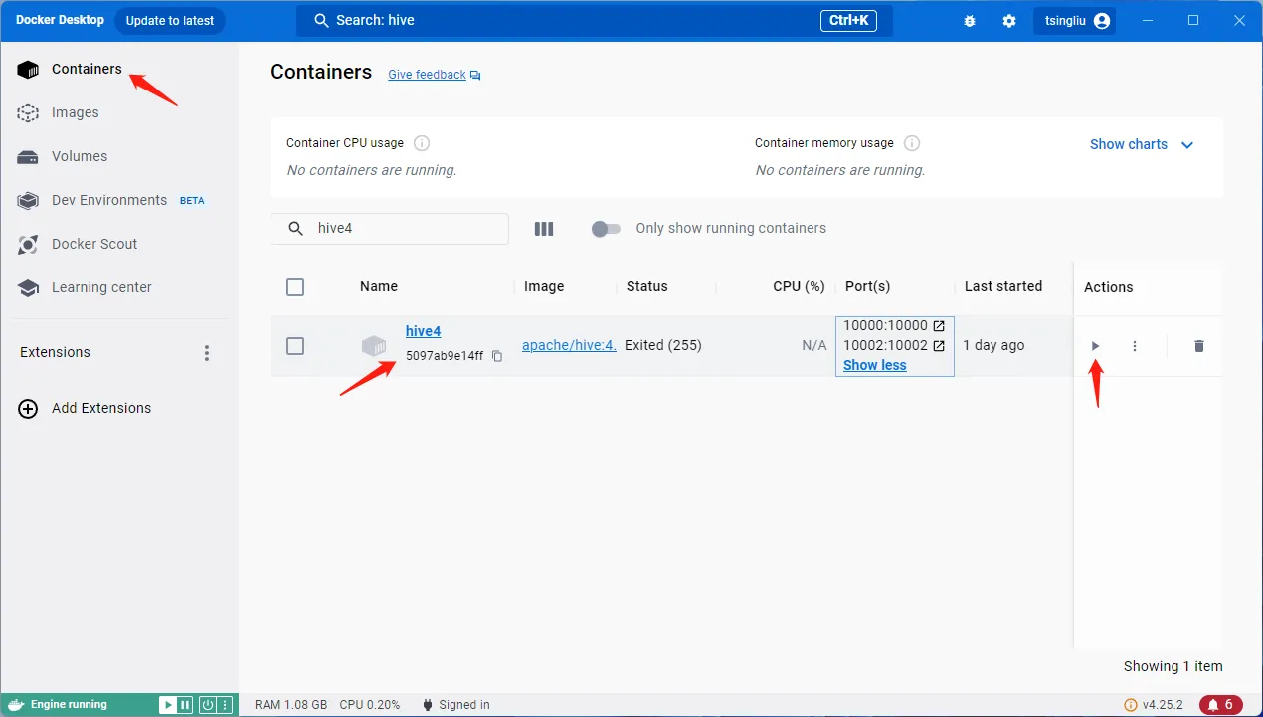Image resolution: width=1263 pixels, height=717 pixels.
Task: Click the Signed in plug status
Action: (x=456, y=705)
